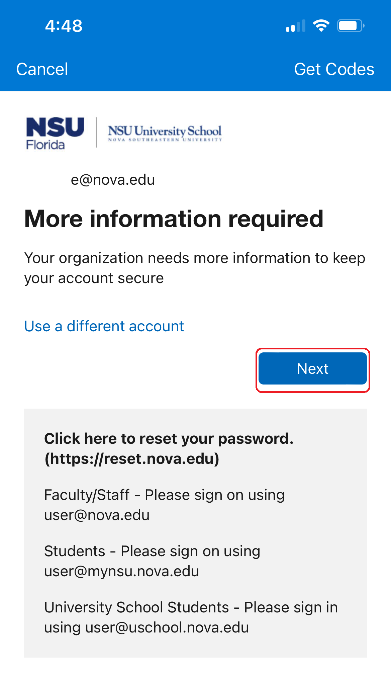
Task: Tap the cellular signal strength icon
Action: (296, 26)
